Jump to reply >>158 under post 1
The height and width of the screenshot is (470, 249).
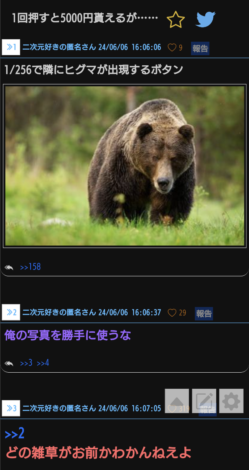pyautogui.click(x=30, y=267)
